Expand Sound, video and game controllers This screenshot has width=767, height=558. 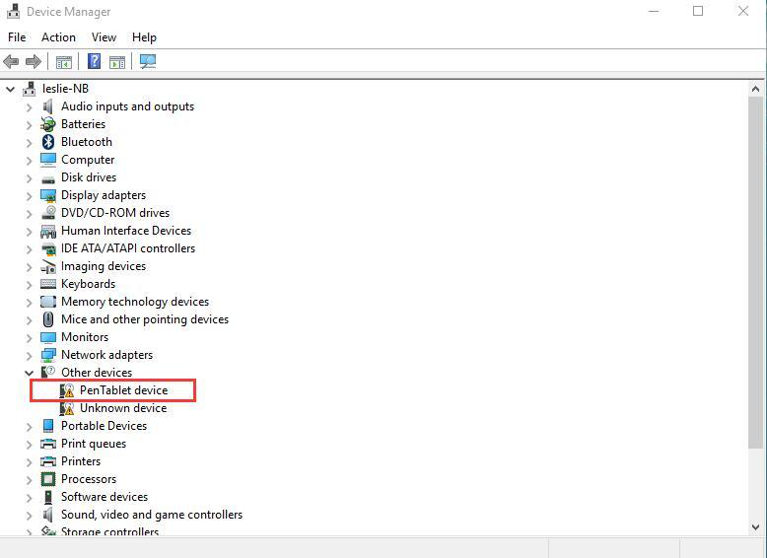[29, 516]
